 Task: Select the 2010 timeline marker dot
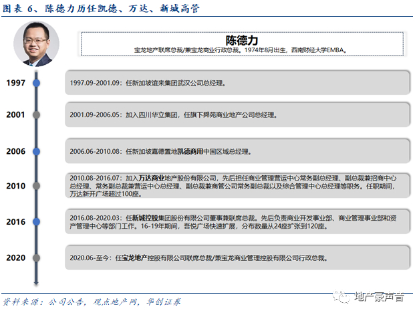(x=37, y=186)
